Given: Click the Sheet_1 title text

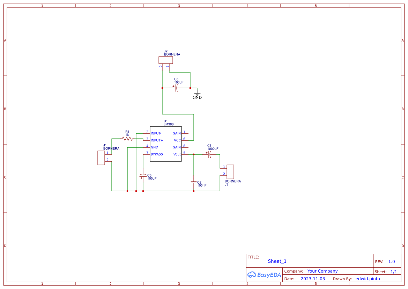Looking at the screenshot, I should (277, 261).
